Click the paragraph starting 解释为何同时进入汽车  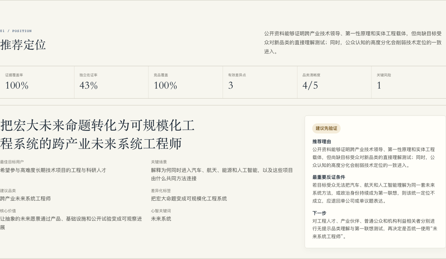222,174
